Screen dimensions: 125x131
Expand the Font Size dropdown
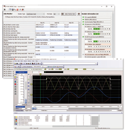click(x=56, y=14)
